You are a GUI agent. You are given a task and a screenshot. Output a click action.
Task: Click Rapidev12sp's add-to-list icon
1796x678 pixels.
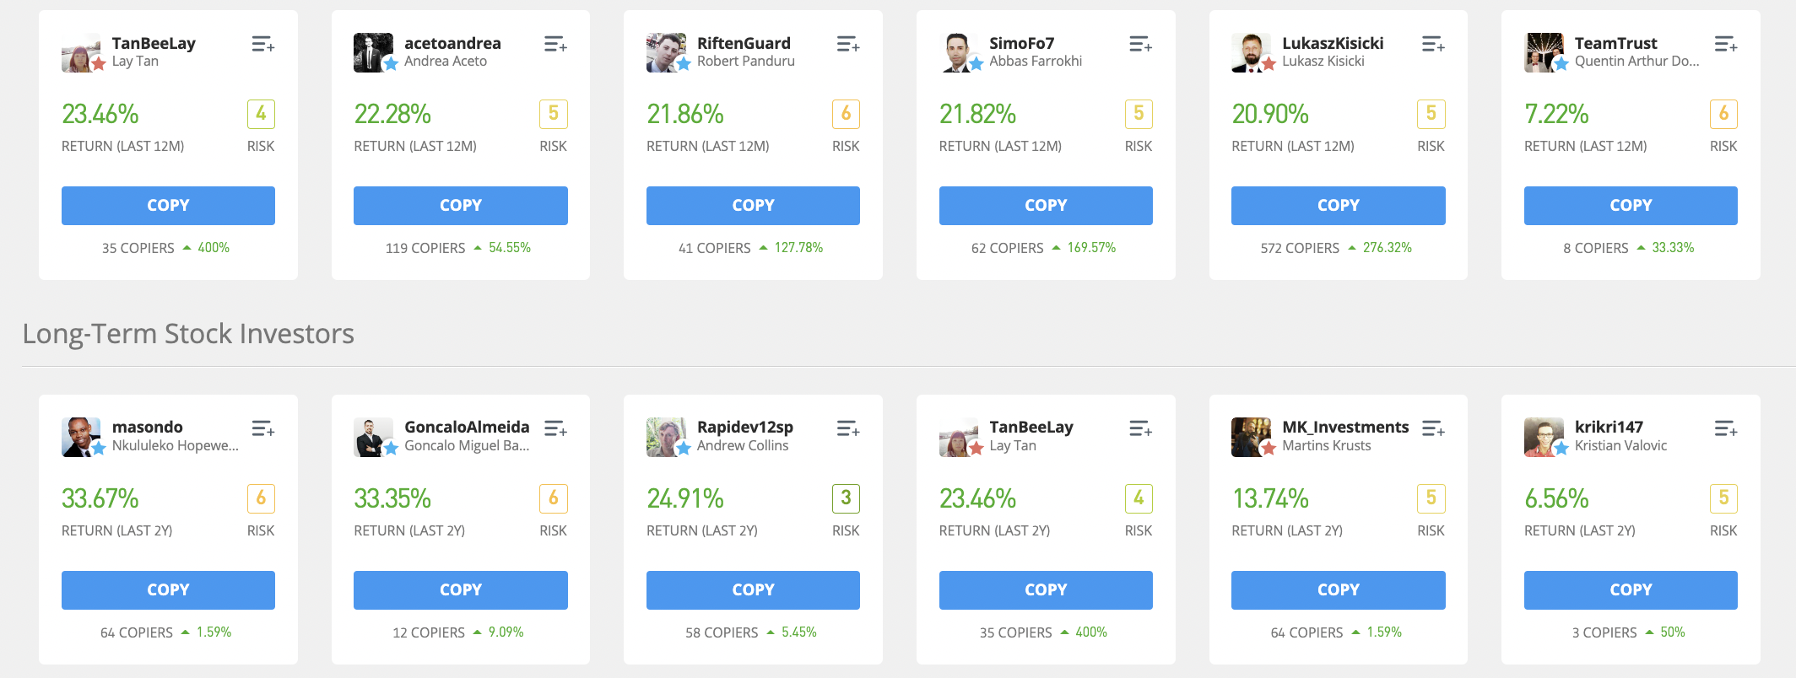tap(847, 429)
